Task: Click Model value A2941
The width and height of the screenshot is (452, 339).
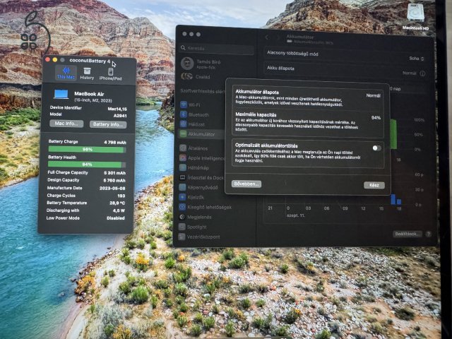Action: pyautogui.click(x=120, y=116)
